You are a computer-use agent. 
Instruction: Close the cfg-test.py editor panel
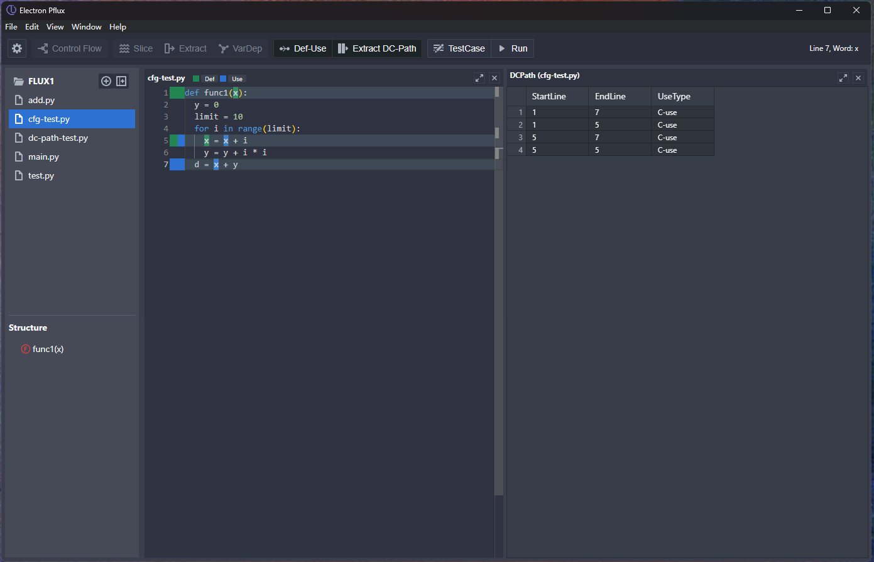494,78
